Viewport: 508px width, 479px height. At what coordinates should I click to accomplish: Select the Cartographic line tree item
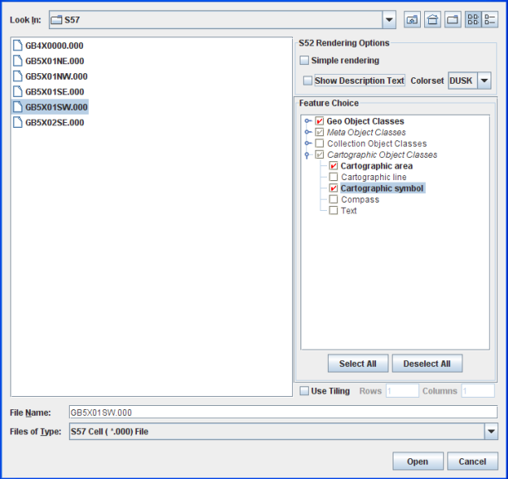pyautogui.click(x=373, y=177)
